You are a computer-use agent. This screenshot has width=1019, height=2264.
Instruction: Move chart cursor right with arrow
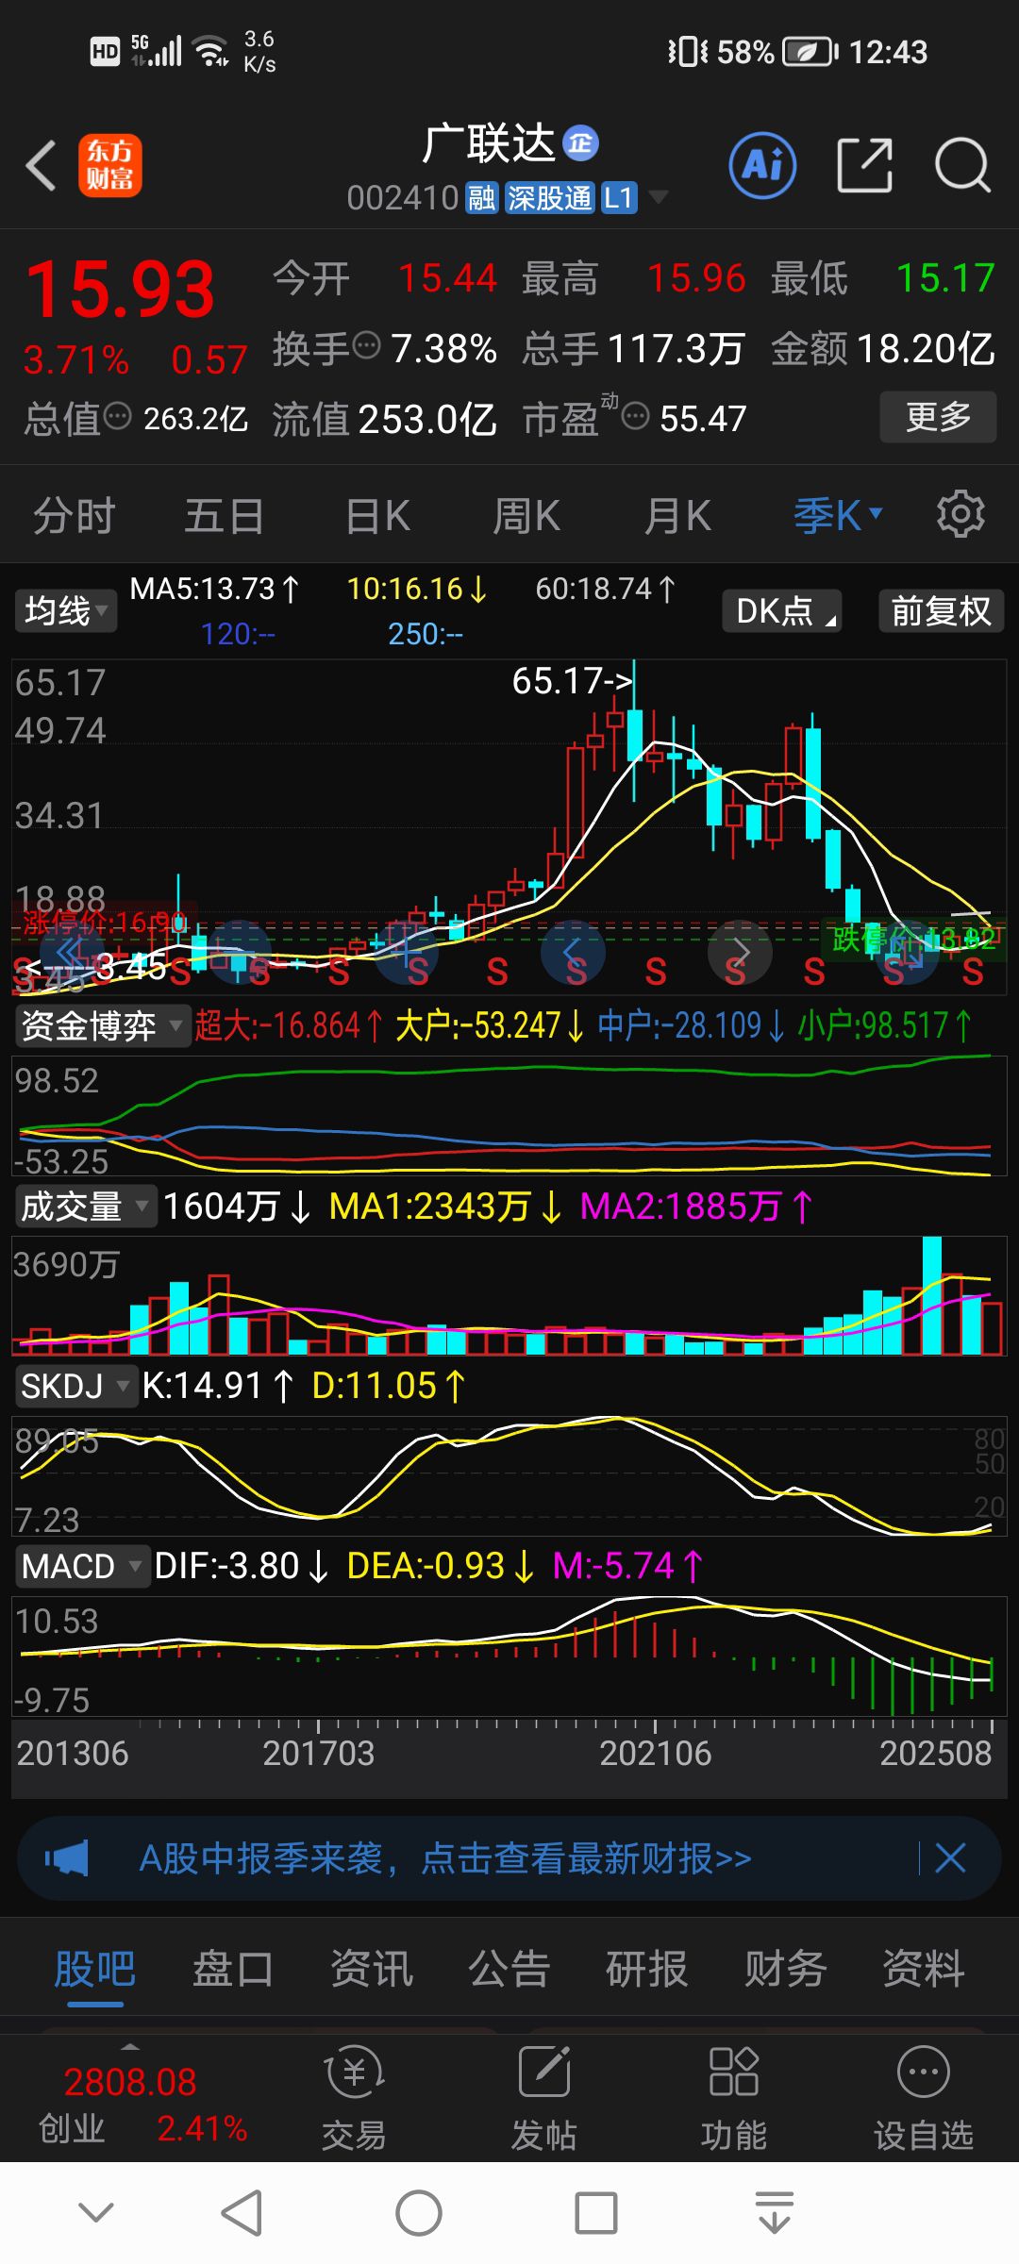tap(740, 953)
